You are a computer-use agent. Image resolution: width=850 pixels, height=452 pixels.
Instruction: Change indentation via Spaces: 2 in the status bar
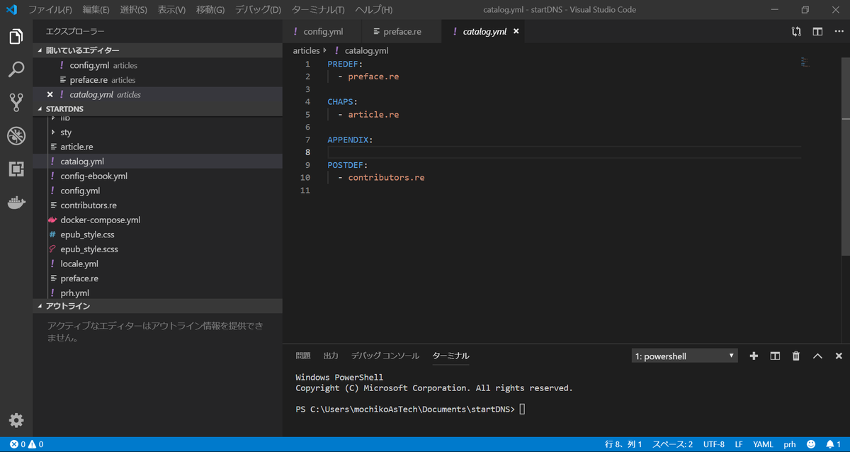tap(672, 444)
